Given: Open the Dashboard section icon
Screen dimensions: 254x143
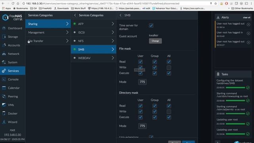Looking at the screenshot, I should pyautogui.click(x=4, y=28).
